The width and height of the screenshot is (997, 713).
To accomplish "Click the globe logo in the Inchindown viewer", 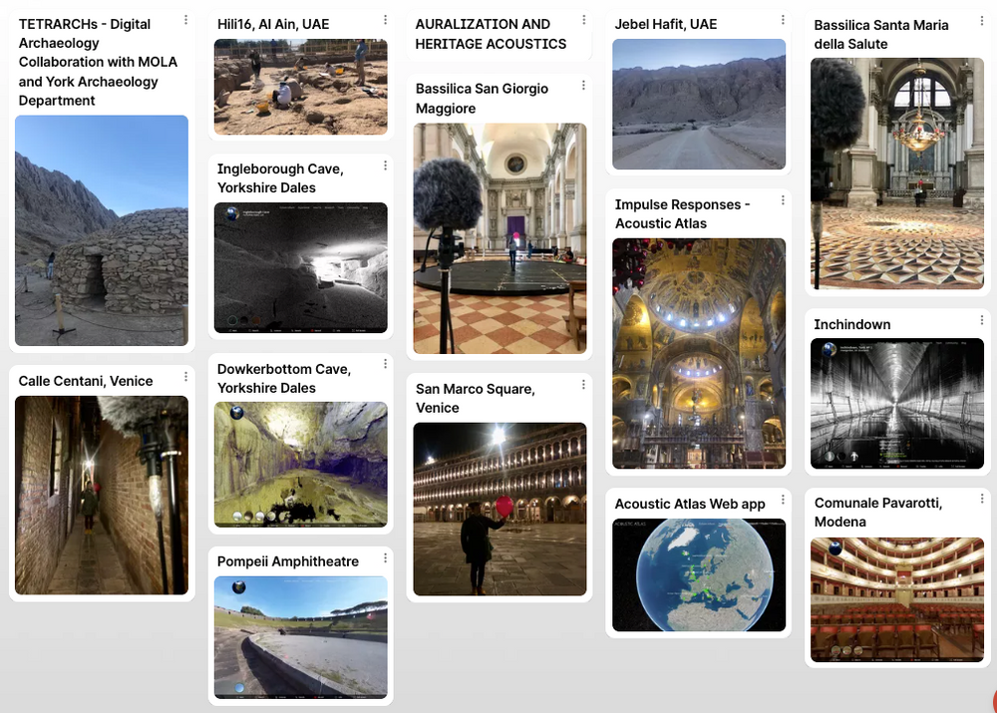I will point(830,350).
